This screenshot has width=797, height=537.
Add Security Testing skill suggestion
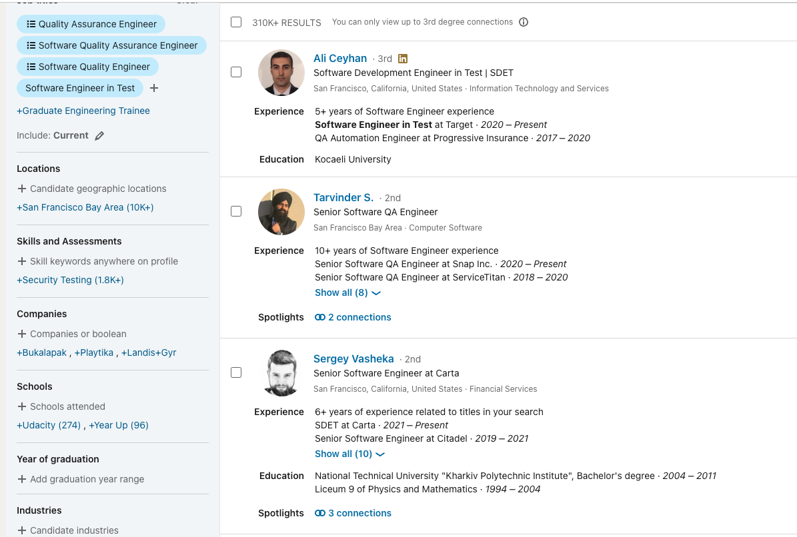click(x=70, y=280)
